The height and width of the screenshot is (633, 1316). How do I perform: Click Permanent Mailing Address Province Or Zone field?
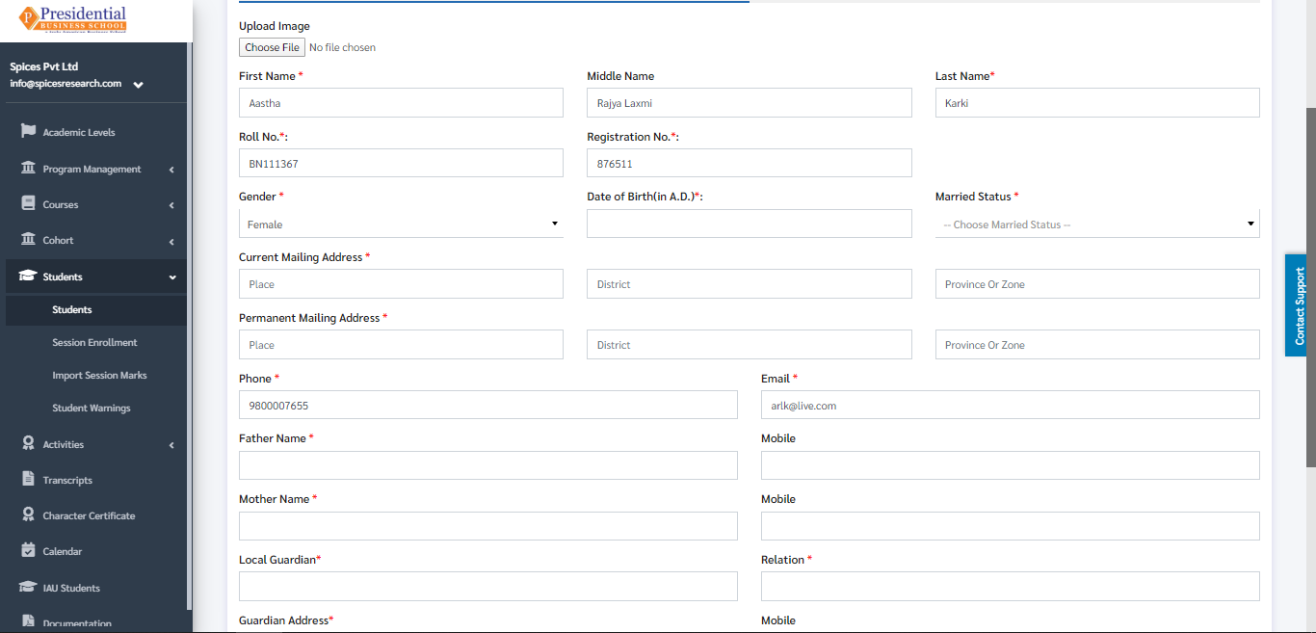tap(1097, 344)
